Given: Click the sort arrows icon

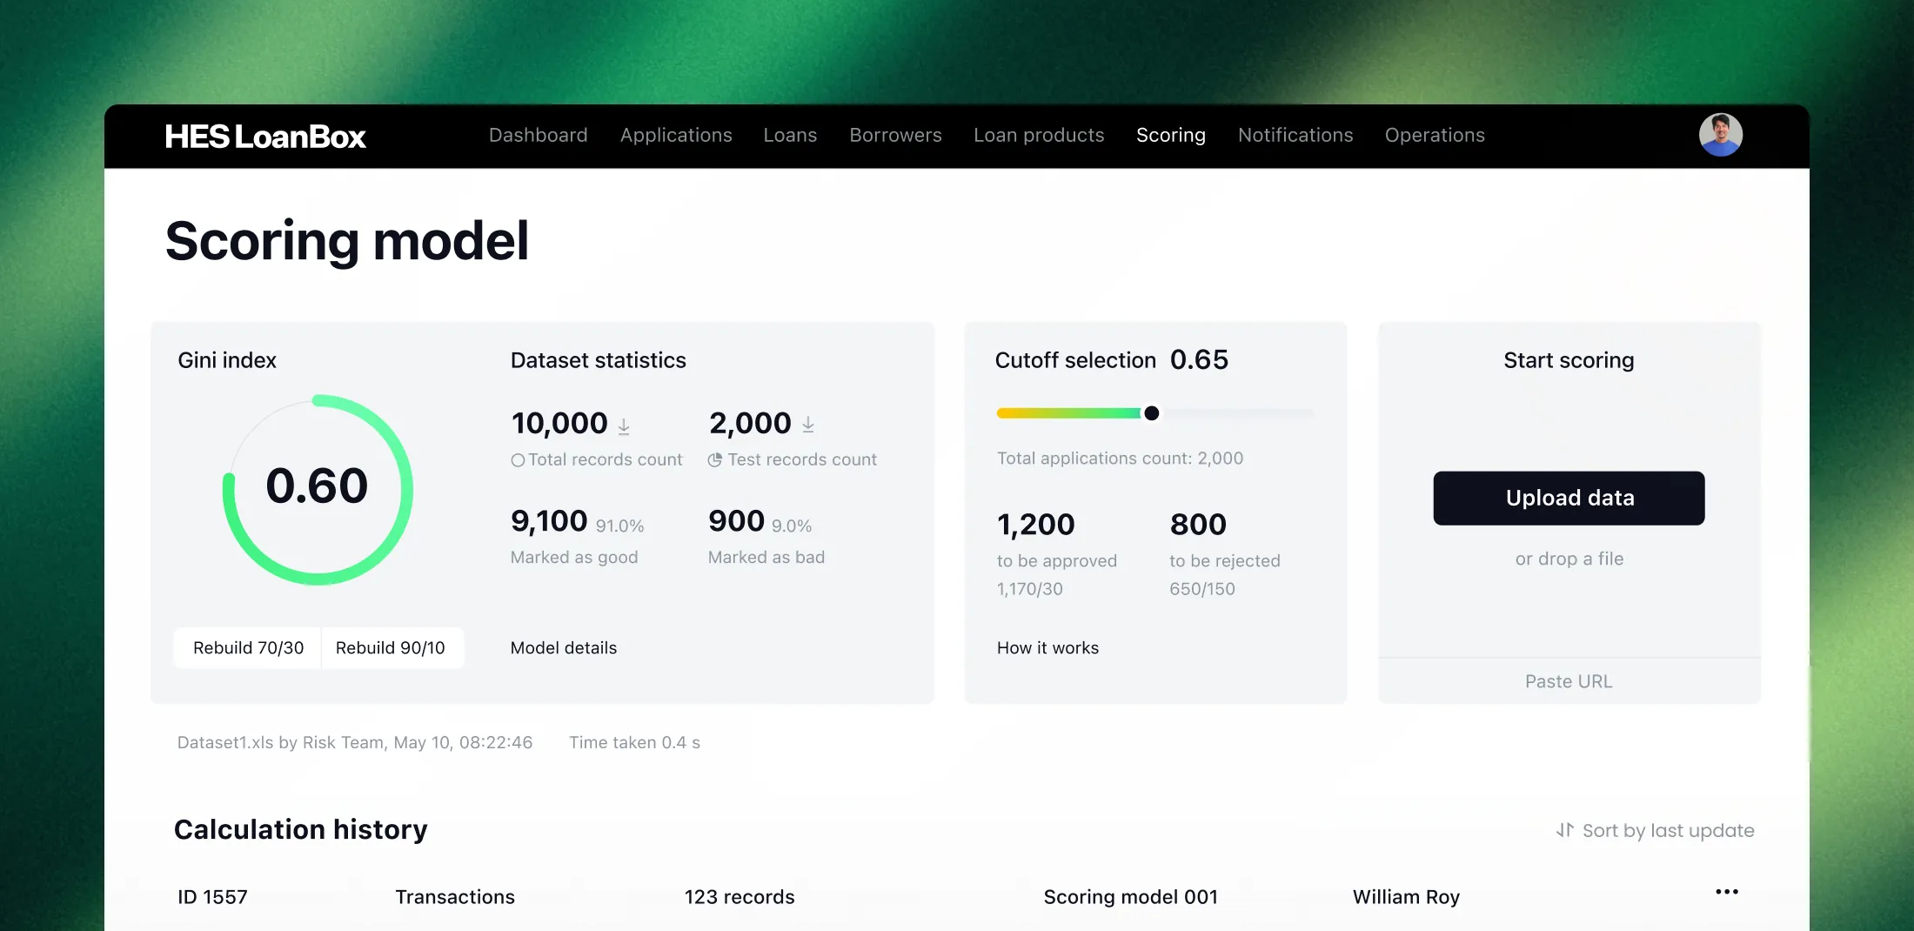Looking at the screenshot, I should tap(1565, 830).
